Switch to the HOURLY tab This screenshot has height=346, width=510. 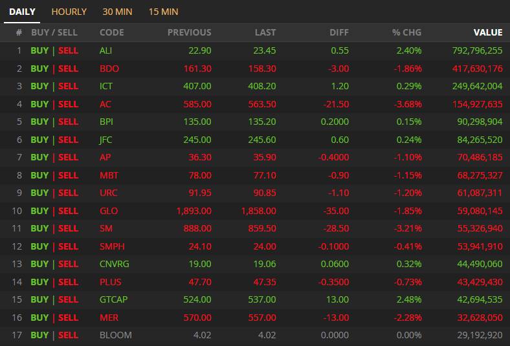[69, 12]
